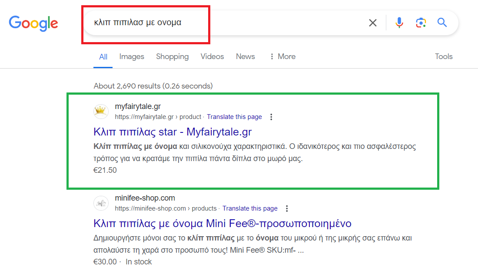Click Translate this page for myfairytale.gr

(234, 117)
